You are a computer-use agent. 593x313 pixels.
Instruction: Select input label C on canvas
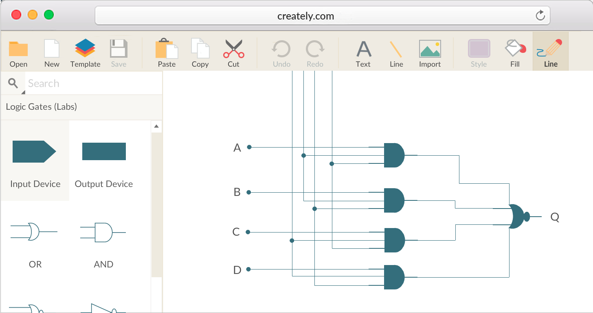tap(236, 232)
